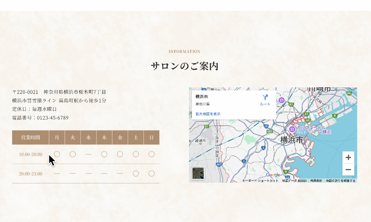This screenshot has width=371, height=222.
Task: Click the Route 467 shield icon
Action: click(x=218, y=165)
